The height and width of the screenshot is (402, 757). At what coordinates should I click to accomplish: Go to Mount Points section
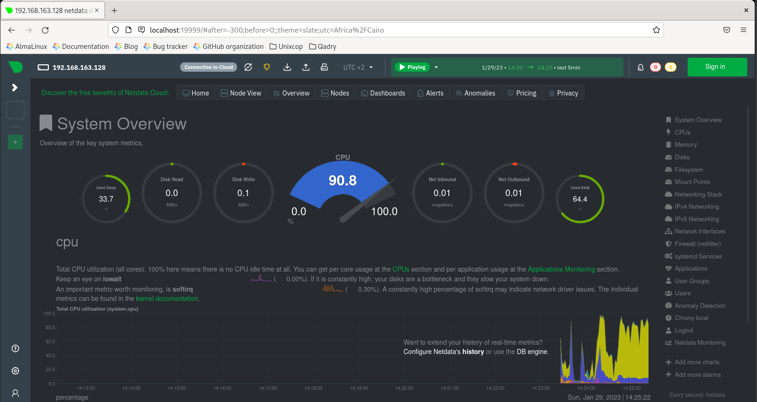click(x=688, y=182)
